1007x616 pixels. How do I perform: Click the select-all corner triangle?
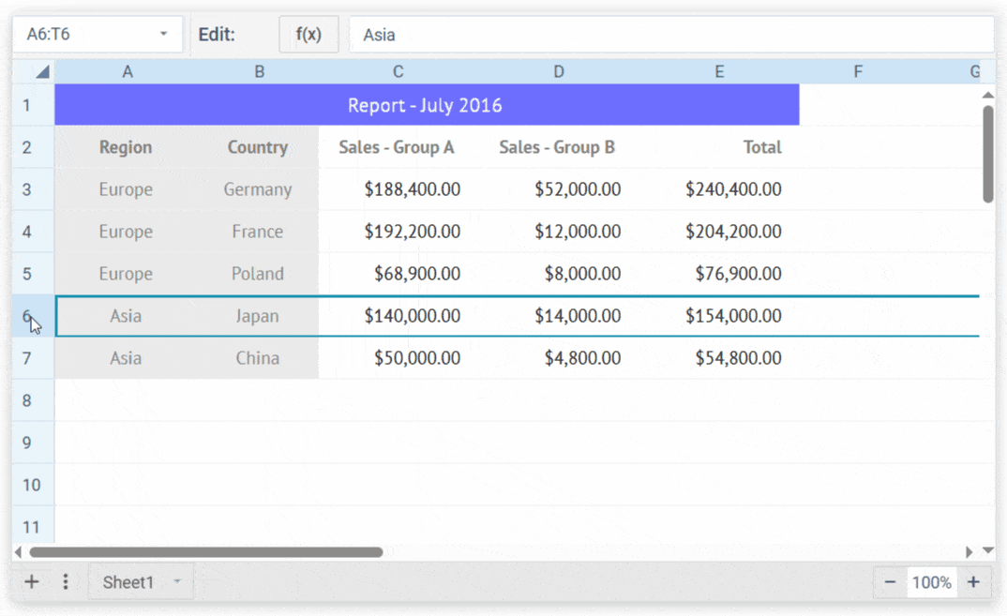(42, 72)
